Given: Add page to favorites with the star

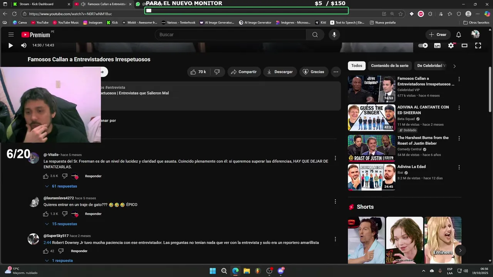Looking at the screenshot, I should click(401, 14).
